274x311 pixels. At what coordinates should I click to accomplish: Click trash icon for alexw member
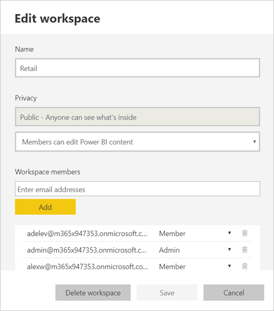pyautogui.click(x=245, y=266)
